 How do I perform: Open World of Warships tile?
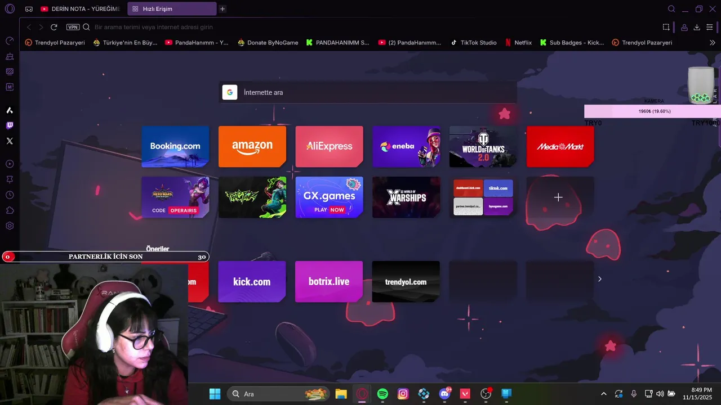coord(406,197)
